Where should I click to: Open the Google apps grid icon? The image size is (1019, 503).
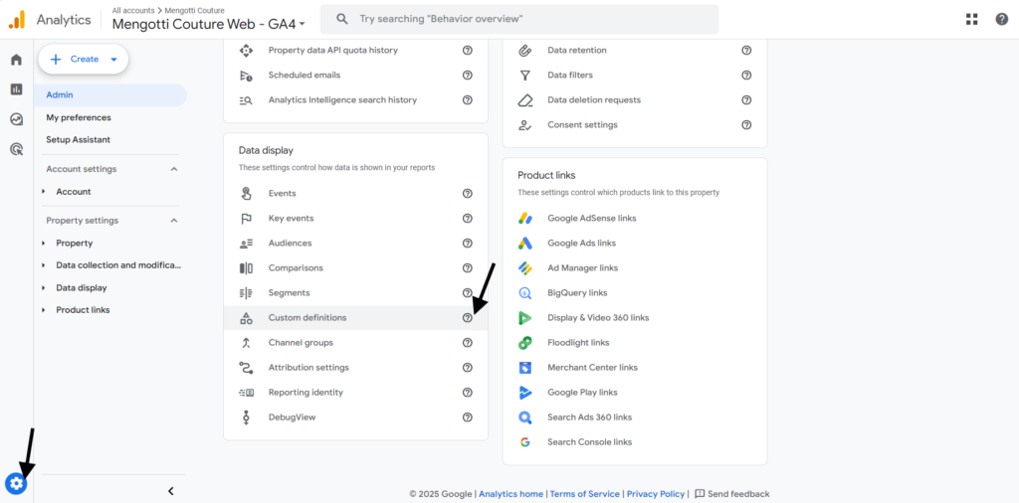click(971, 19)
